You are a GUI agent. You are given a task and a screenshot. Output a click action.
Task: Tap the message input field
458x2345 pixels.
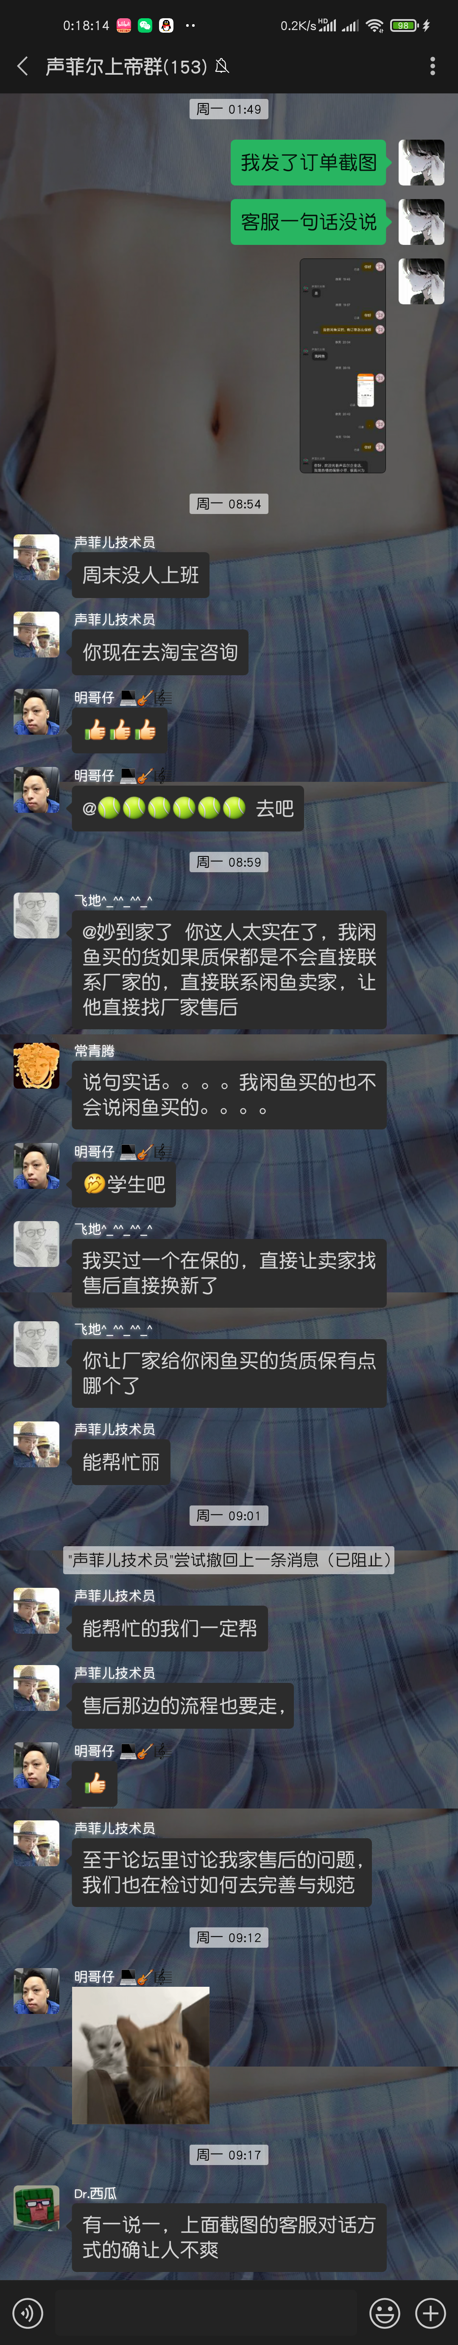[205, 2312]
